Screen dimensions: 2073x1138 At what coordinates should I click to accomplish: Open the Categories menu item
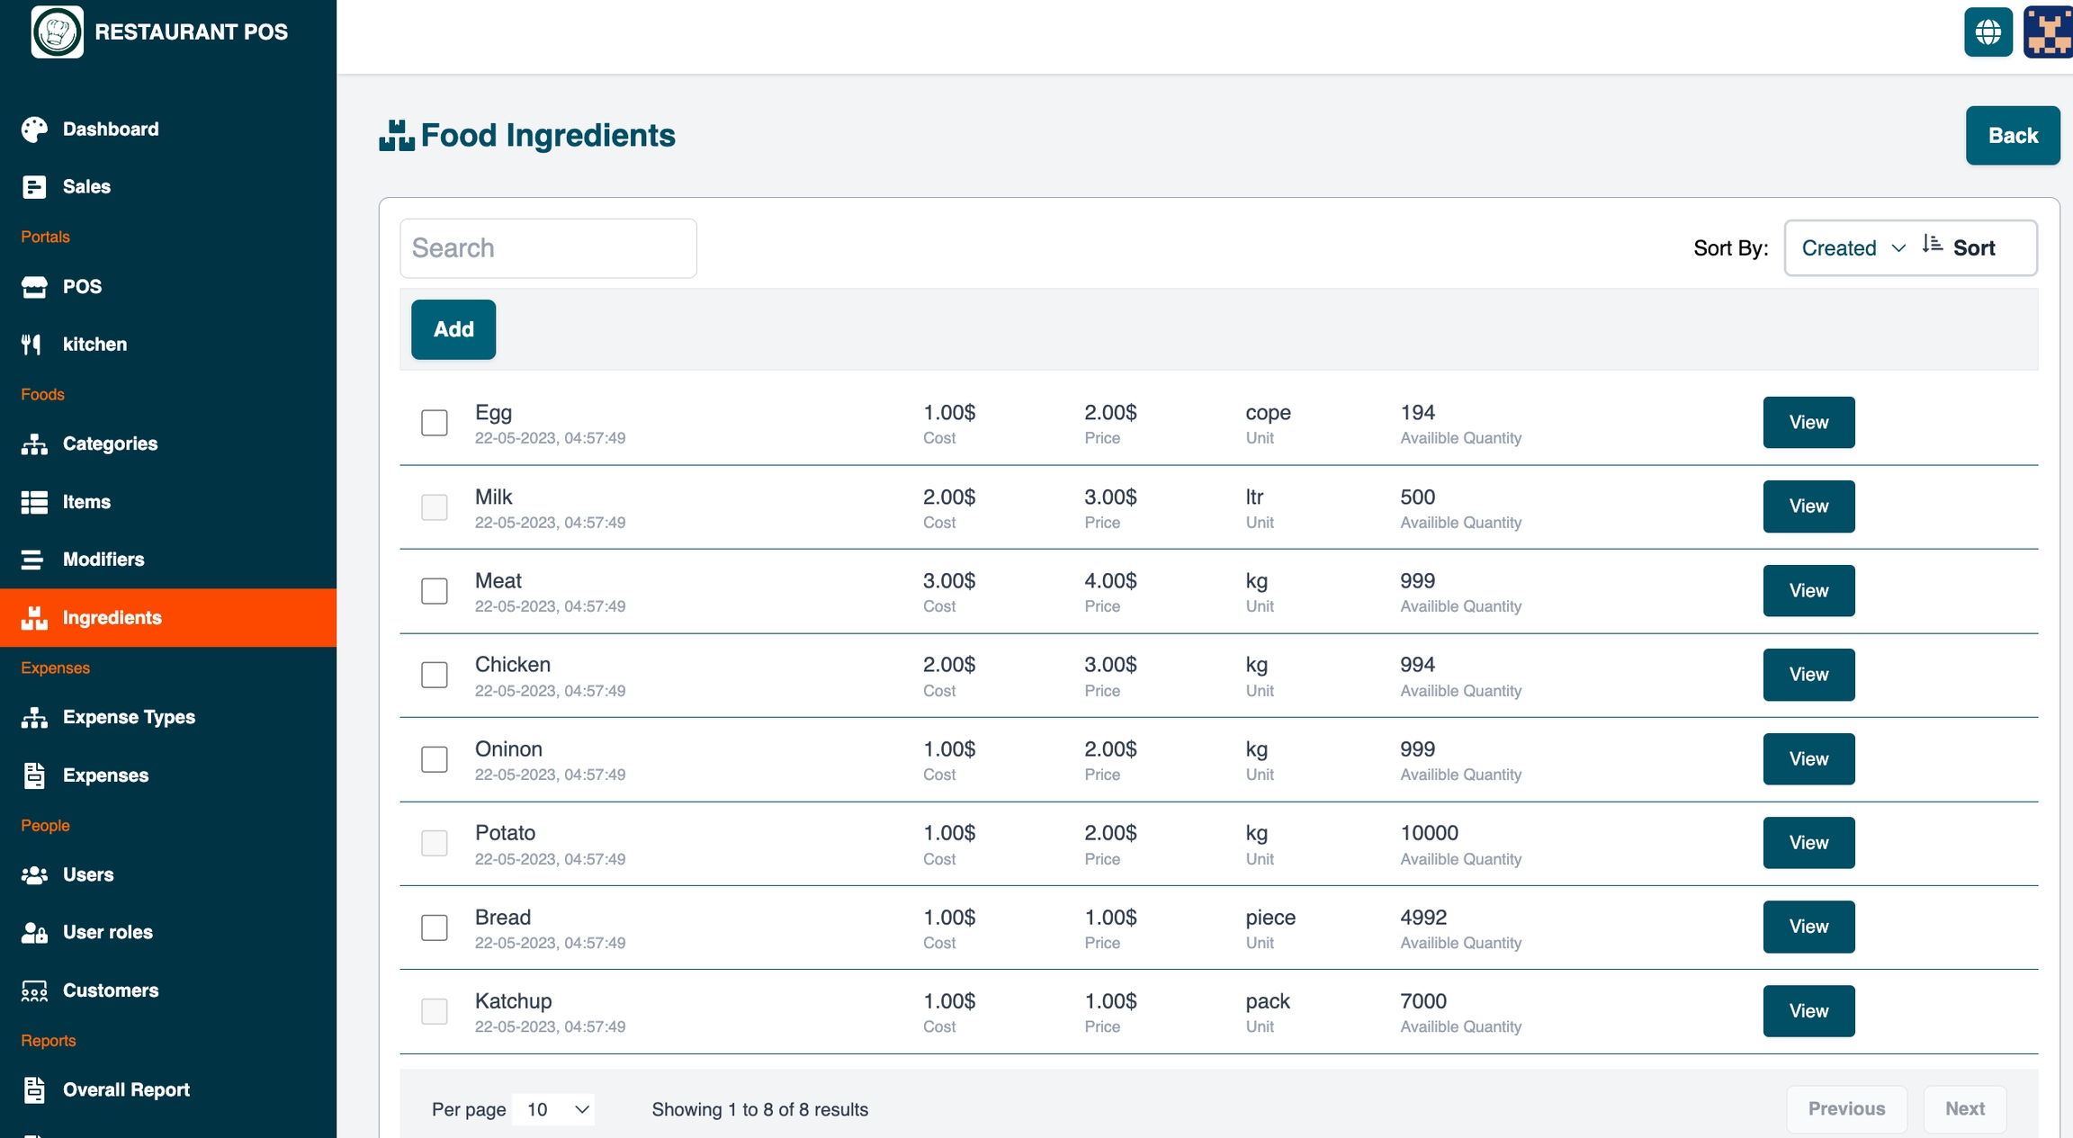tap(110, 444)
